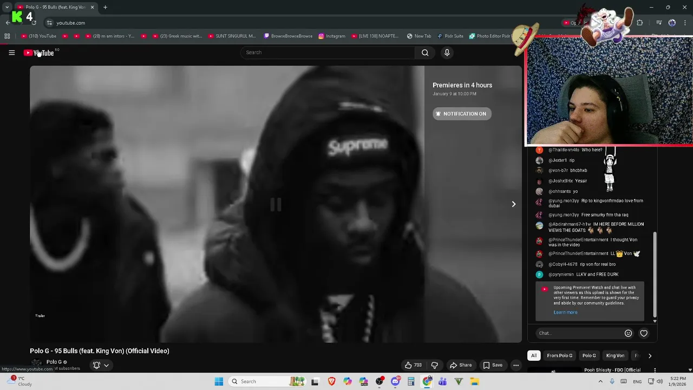The width and height of the screenshot is (693, 390).
Task: Open the BrowseBrowseBrowse Twitch bookmark
Action: point(288,36)
